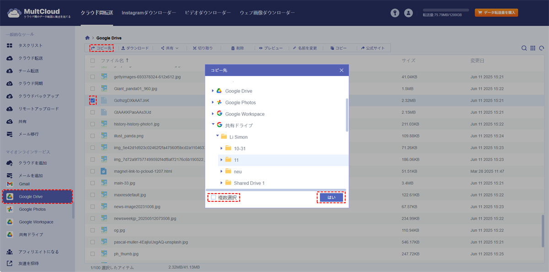The height and width of the screenshot is (272, 549).
Task: Collapse 共有ドライブ in the dialog tree
Action: click(213, 125)
